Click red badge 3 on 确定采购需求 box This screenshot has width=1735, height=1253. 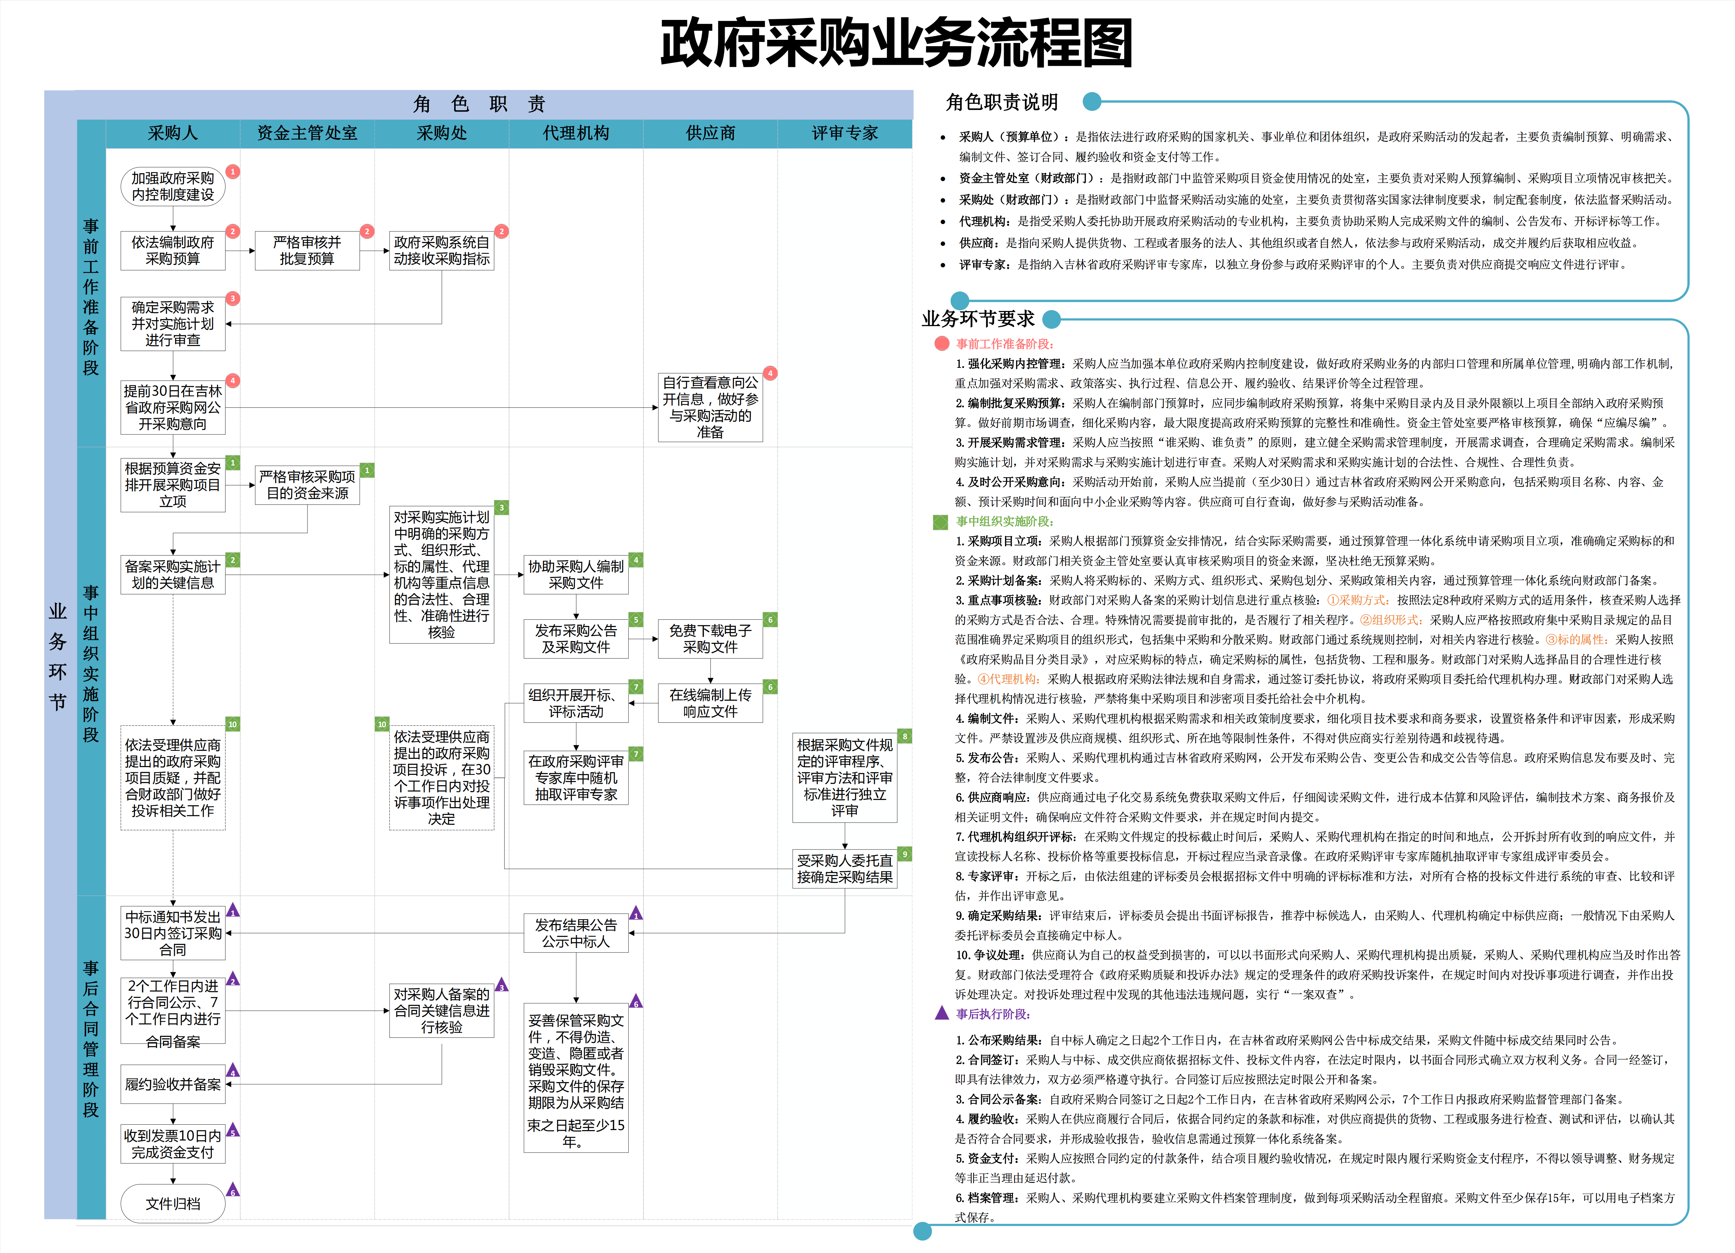point(233,298)
